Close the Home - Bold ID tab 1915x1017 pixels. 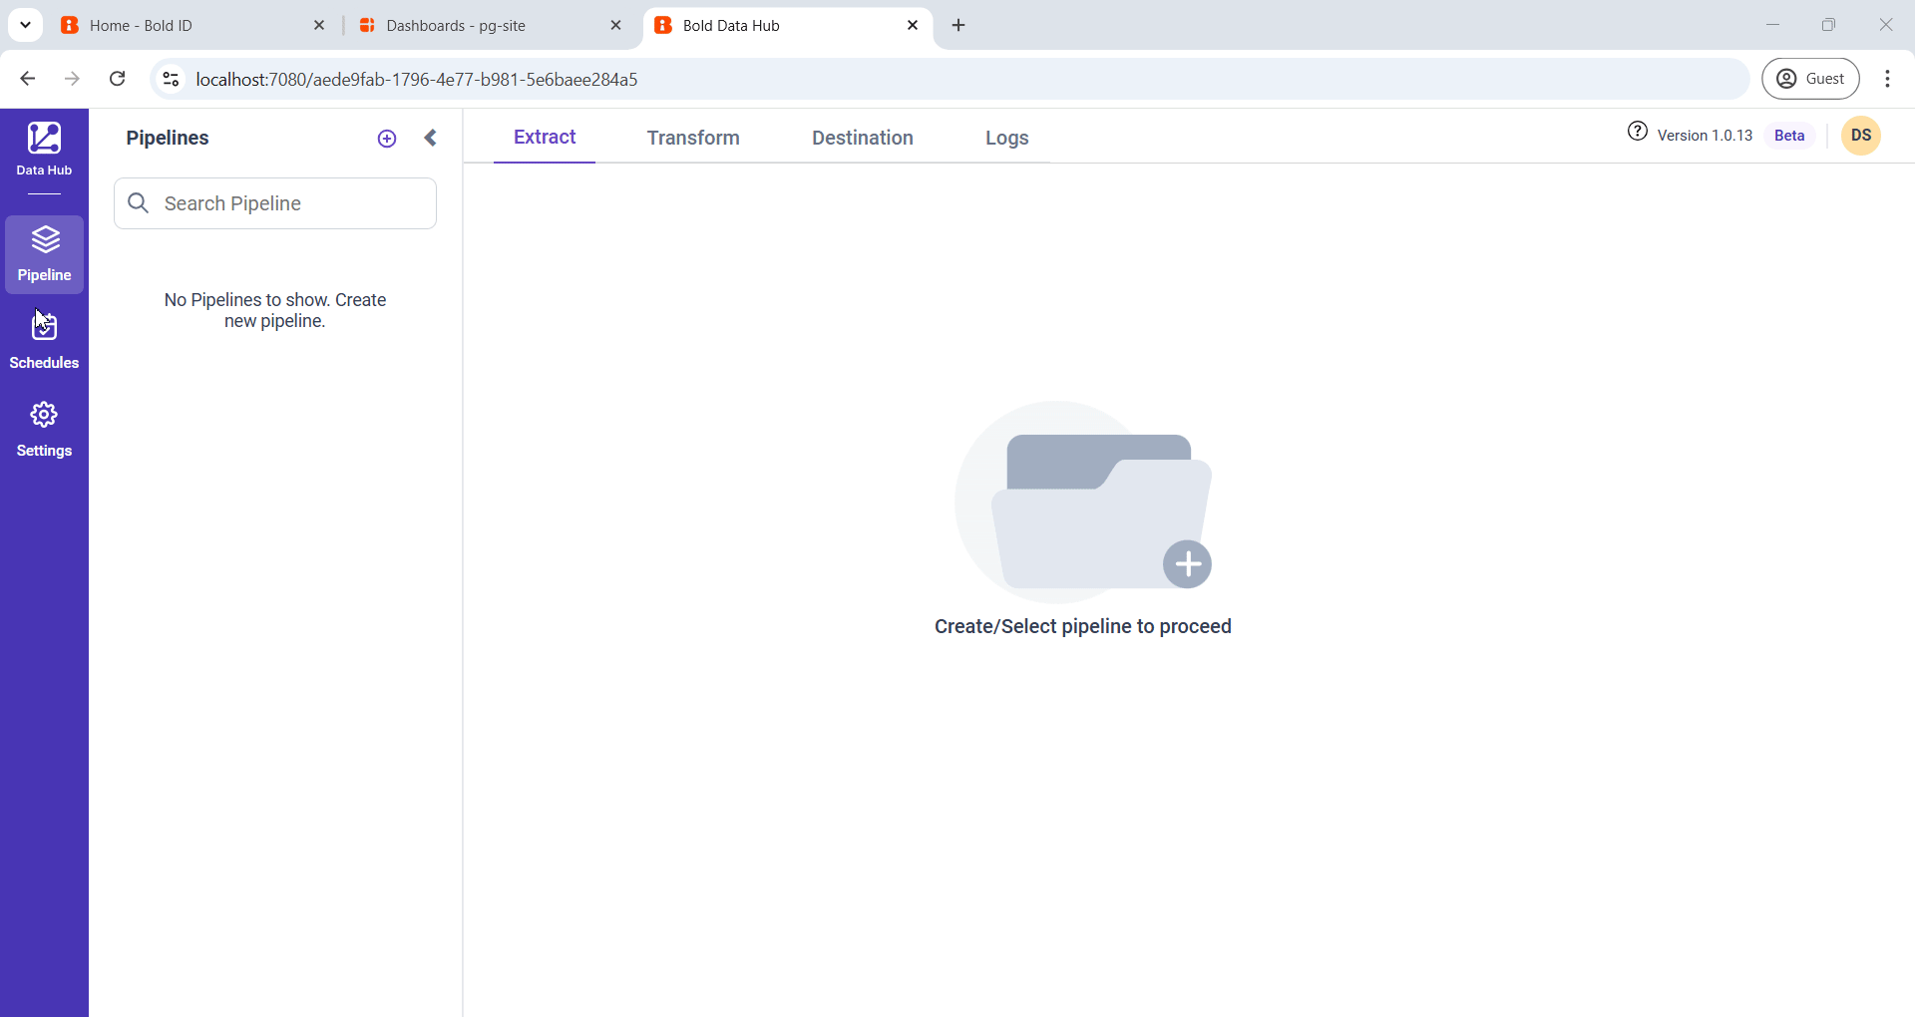point(319,26)
